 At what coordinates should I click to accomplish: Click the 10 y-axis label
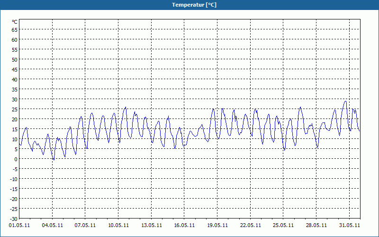click(x=15, y=139)
